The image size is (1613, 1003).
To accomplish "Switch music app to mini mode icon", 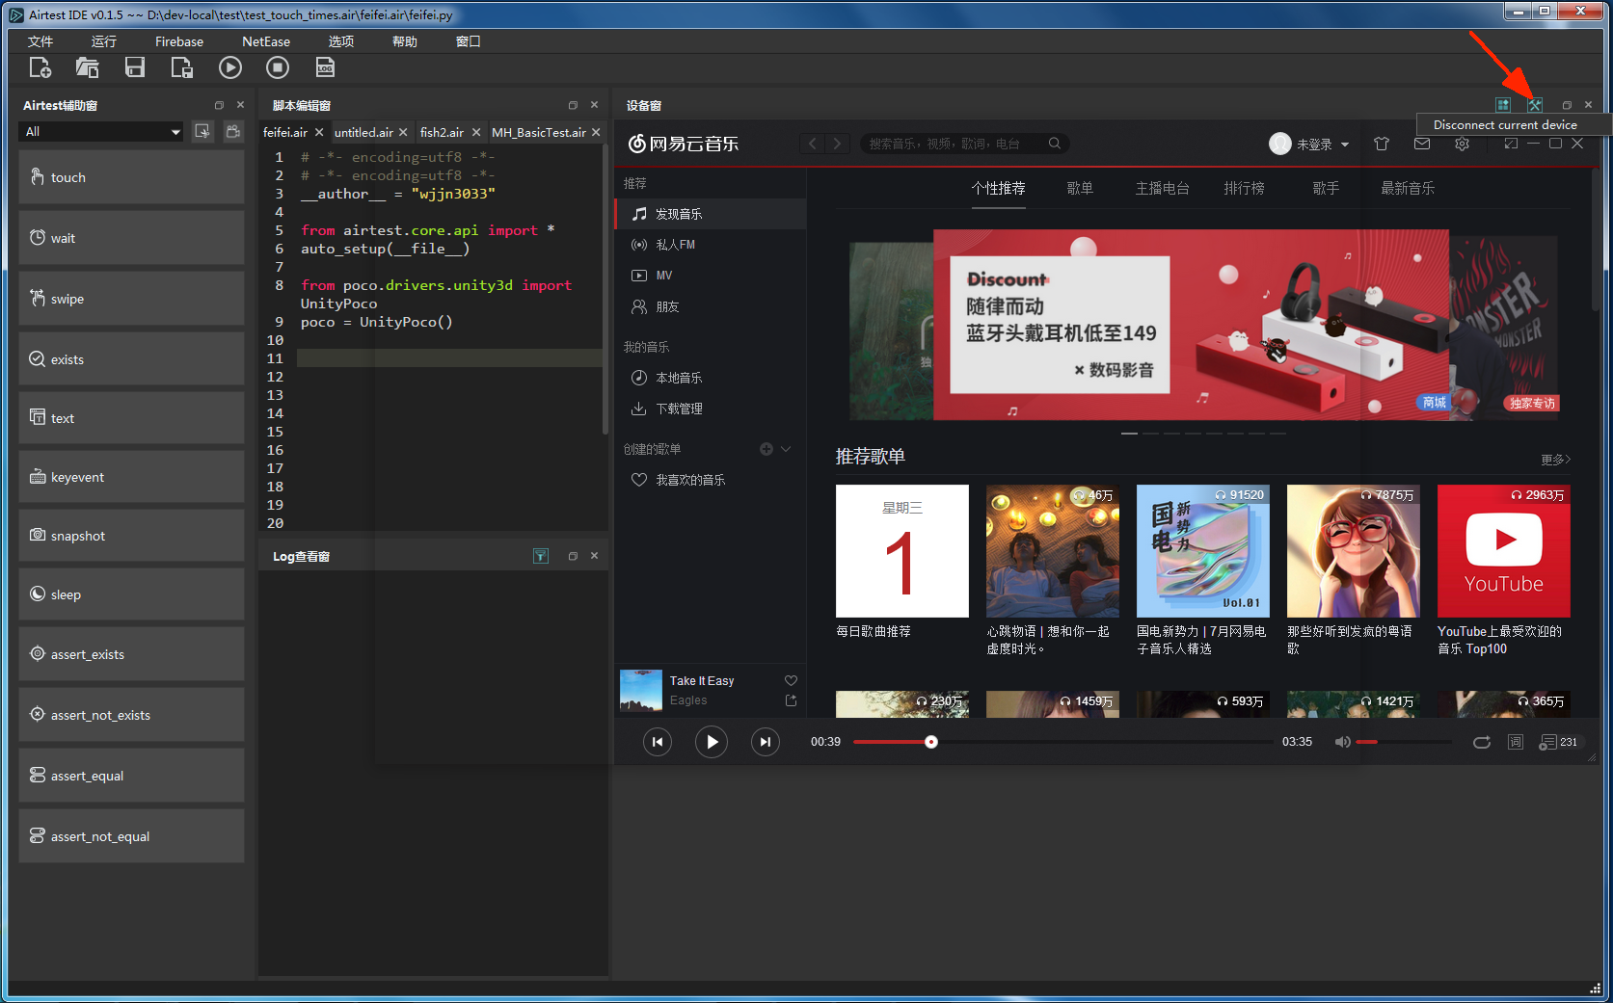I will coord(1511,144).
